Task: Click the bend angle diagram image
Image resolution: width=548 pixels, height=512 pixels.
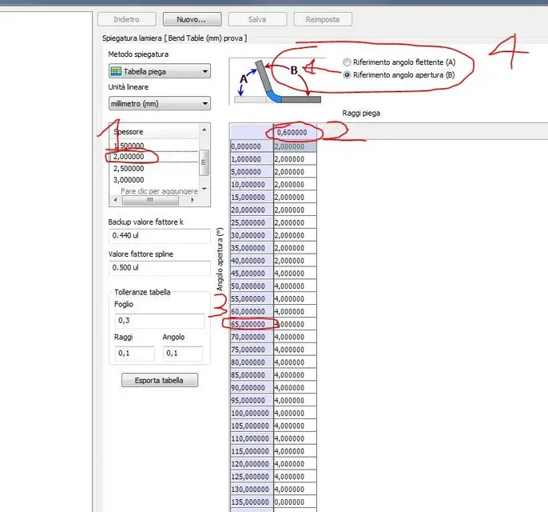Action: (x=278, y=82)
